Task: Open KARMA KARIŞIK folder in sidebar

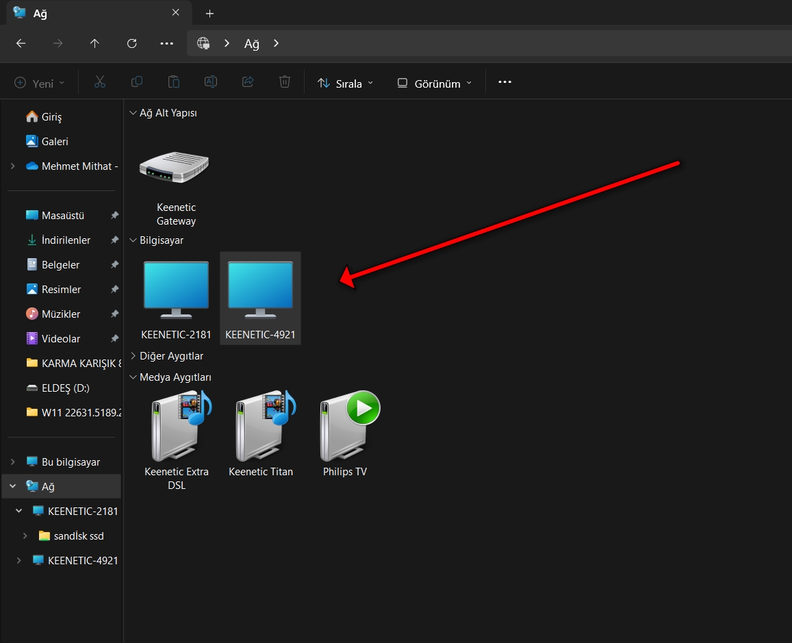Action: [74, 363]
